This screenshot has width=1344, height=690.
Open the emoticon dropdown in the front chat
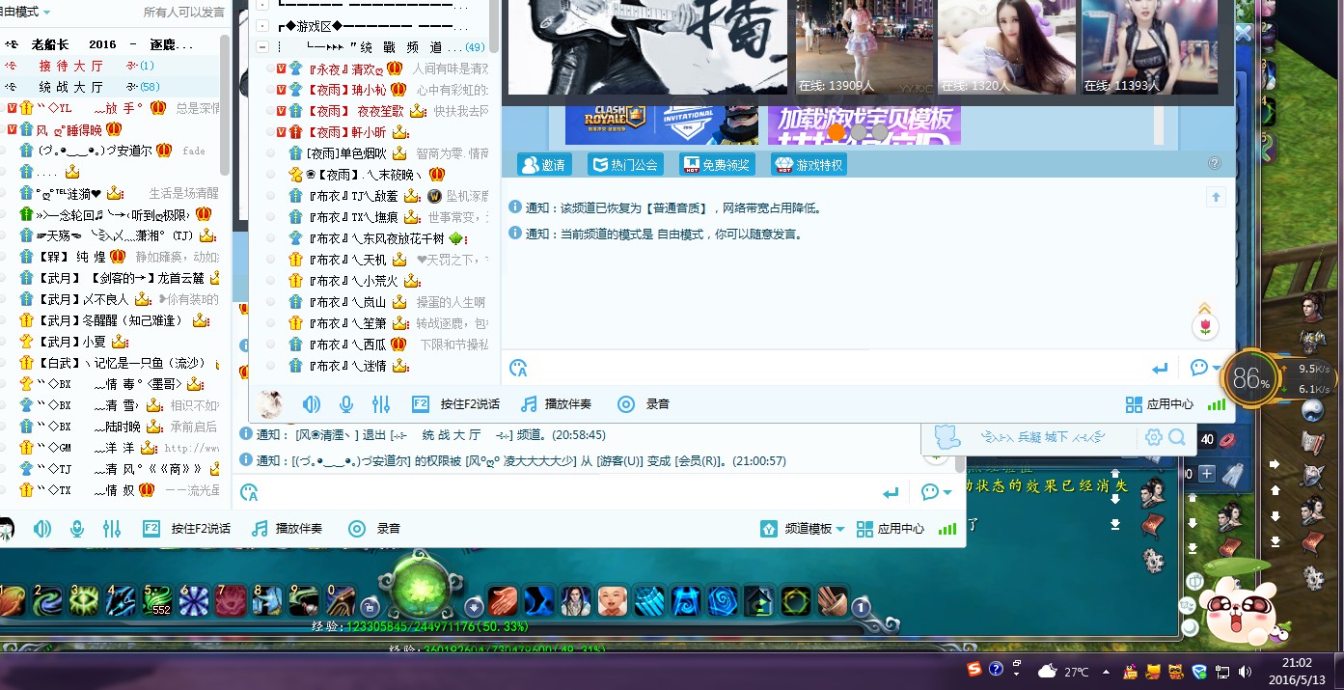coord(1205,368)
